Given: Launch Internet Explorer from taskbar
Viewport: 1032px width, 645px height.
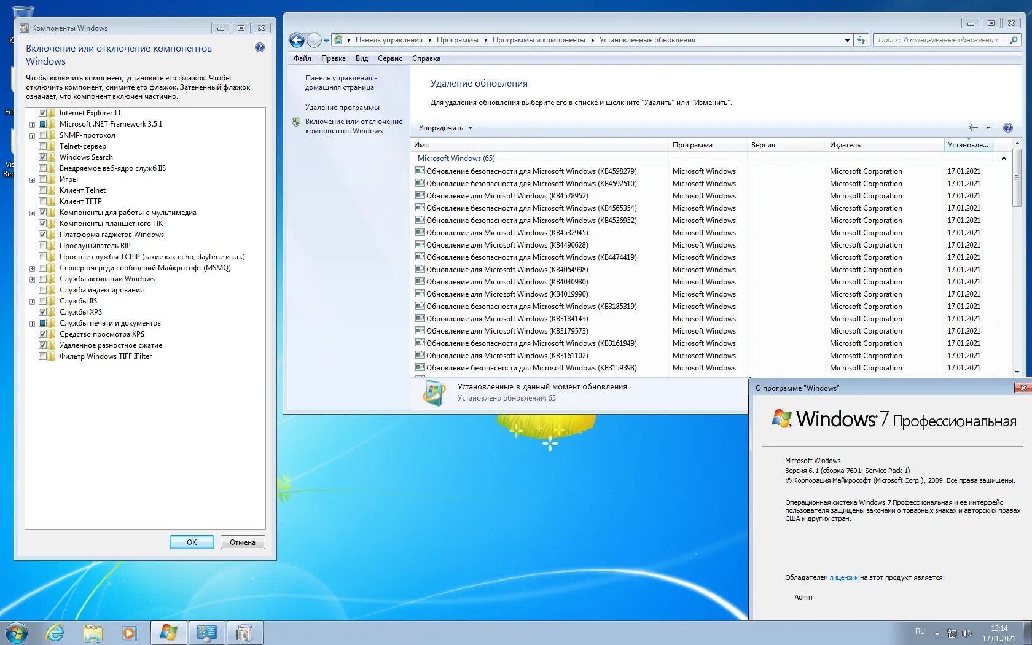Looking at the screenshot, I should 55,633.
